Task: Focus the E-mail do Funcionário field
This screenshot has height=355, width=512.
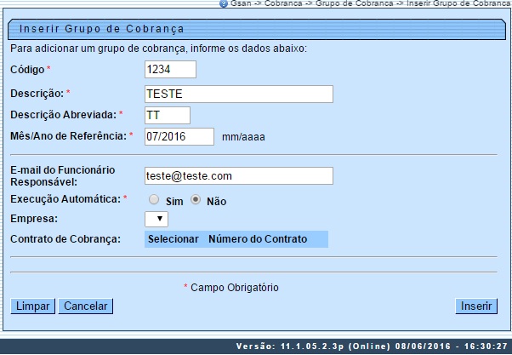Action: click(239, 176)
